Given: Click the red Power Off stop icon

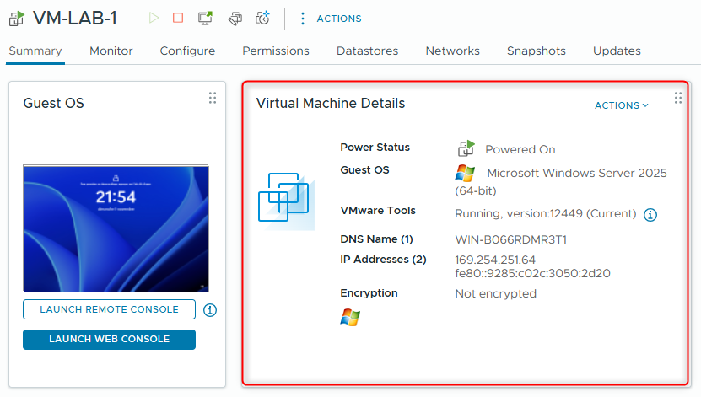Looking at the screenshot, I should pos(178,18).
